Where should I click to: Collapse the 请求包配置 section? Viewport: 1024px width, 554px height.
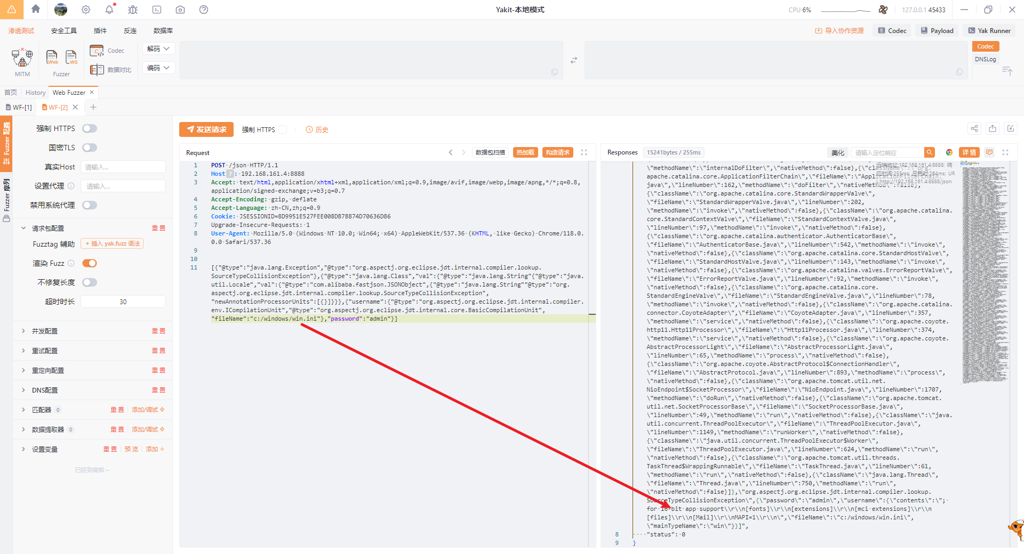(x=23, y=228)
